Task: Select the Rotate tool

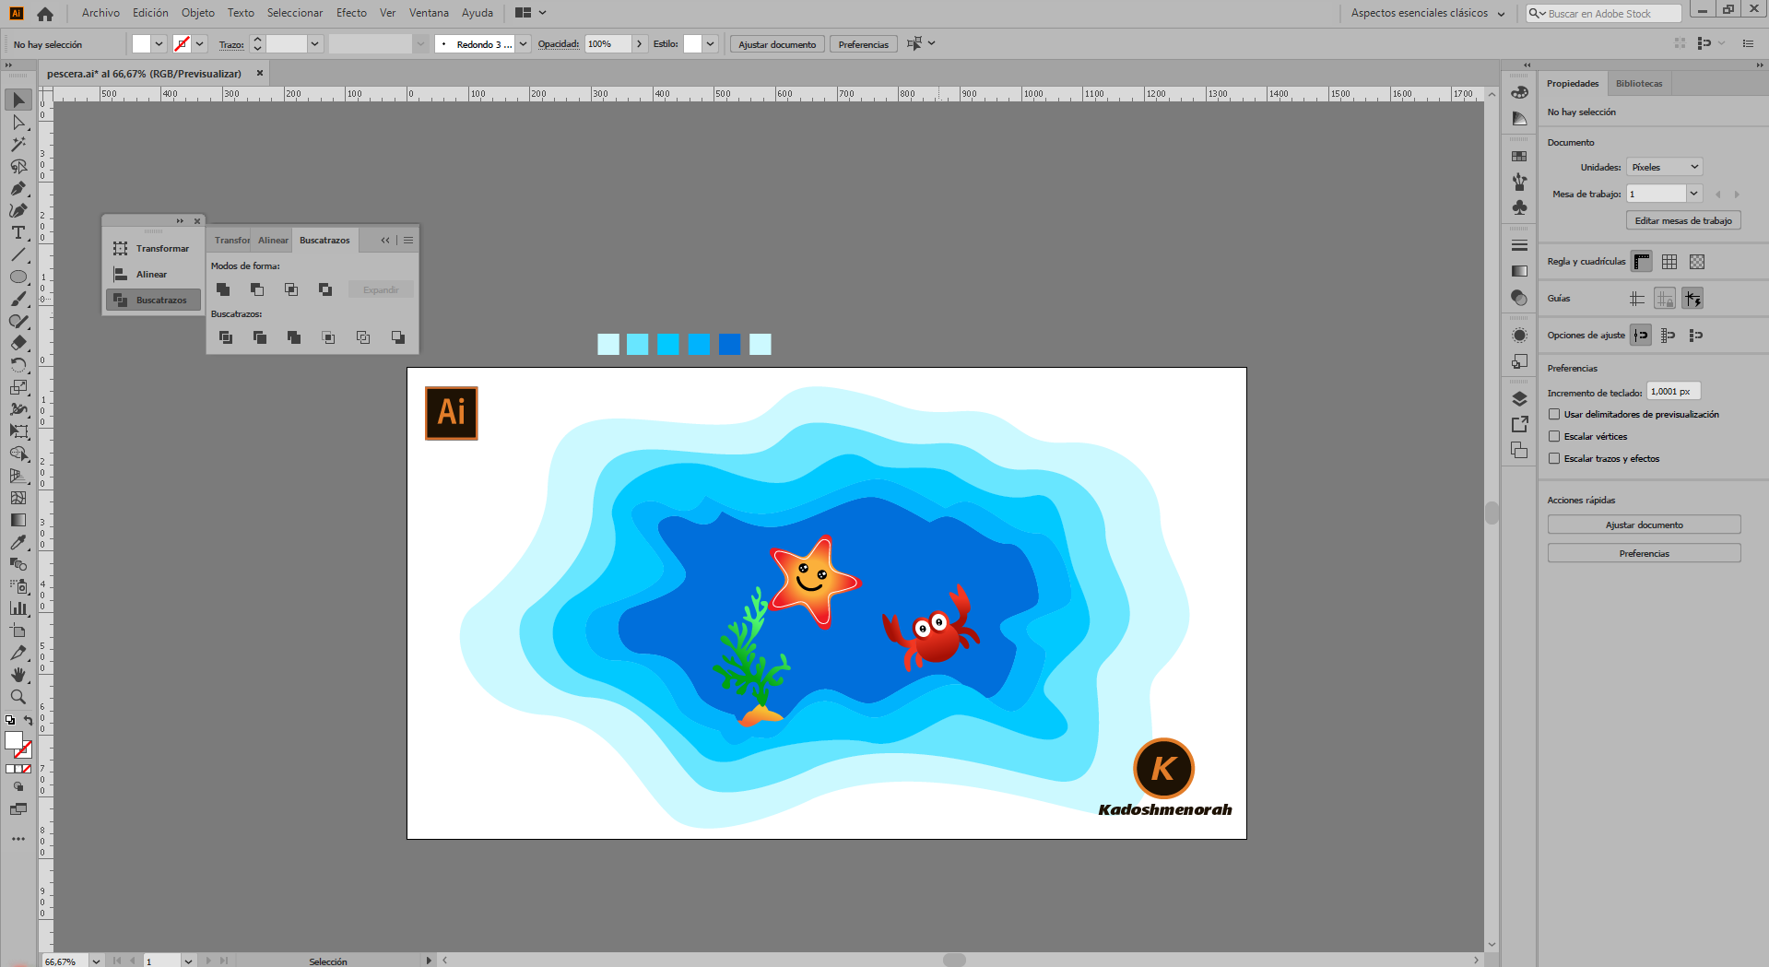Action: click(x=18, y=365)
